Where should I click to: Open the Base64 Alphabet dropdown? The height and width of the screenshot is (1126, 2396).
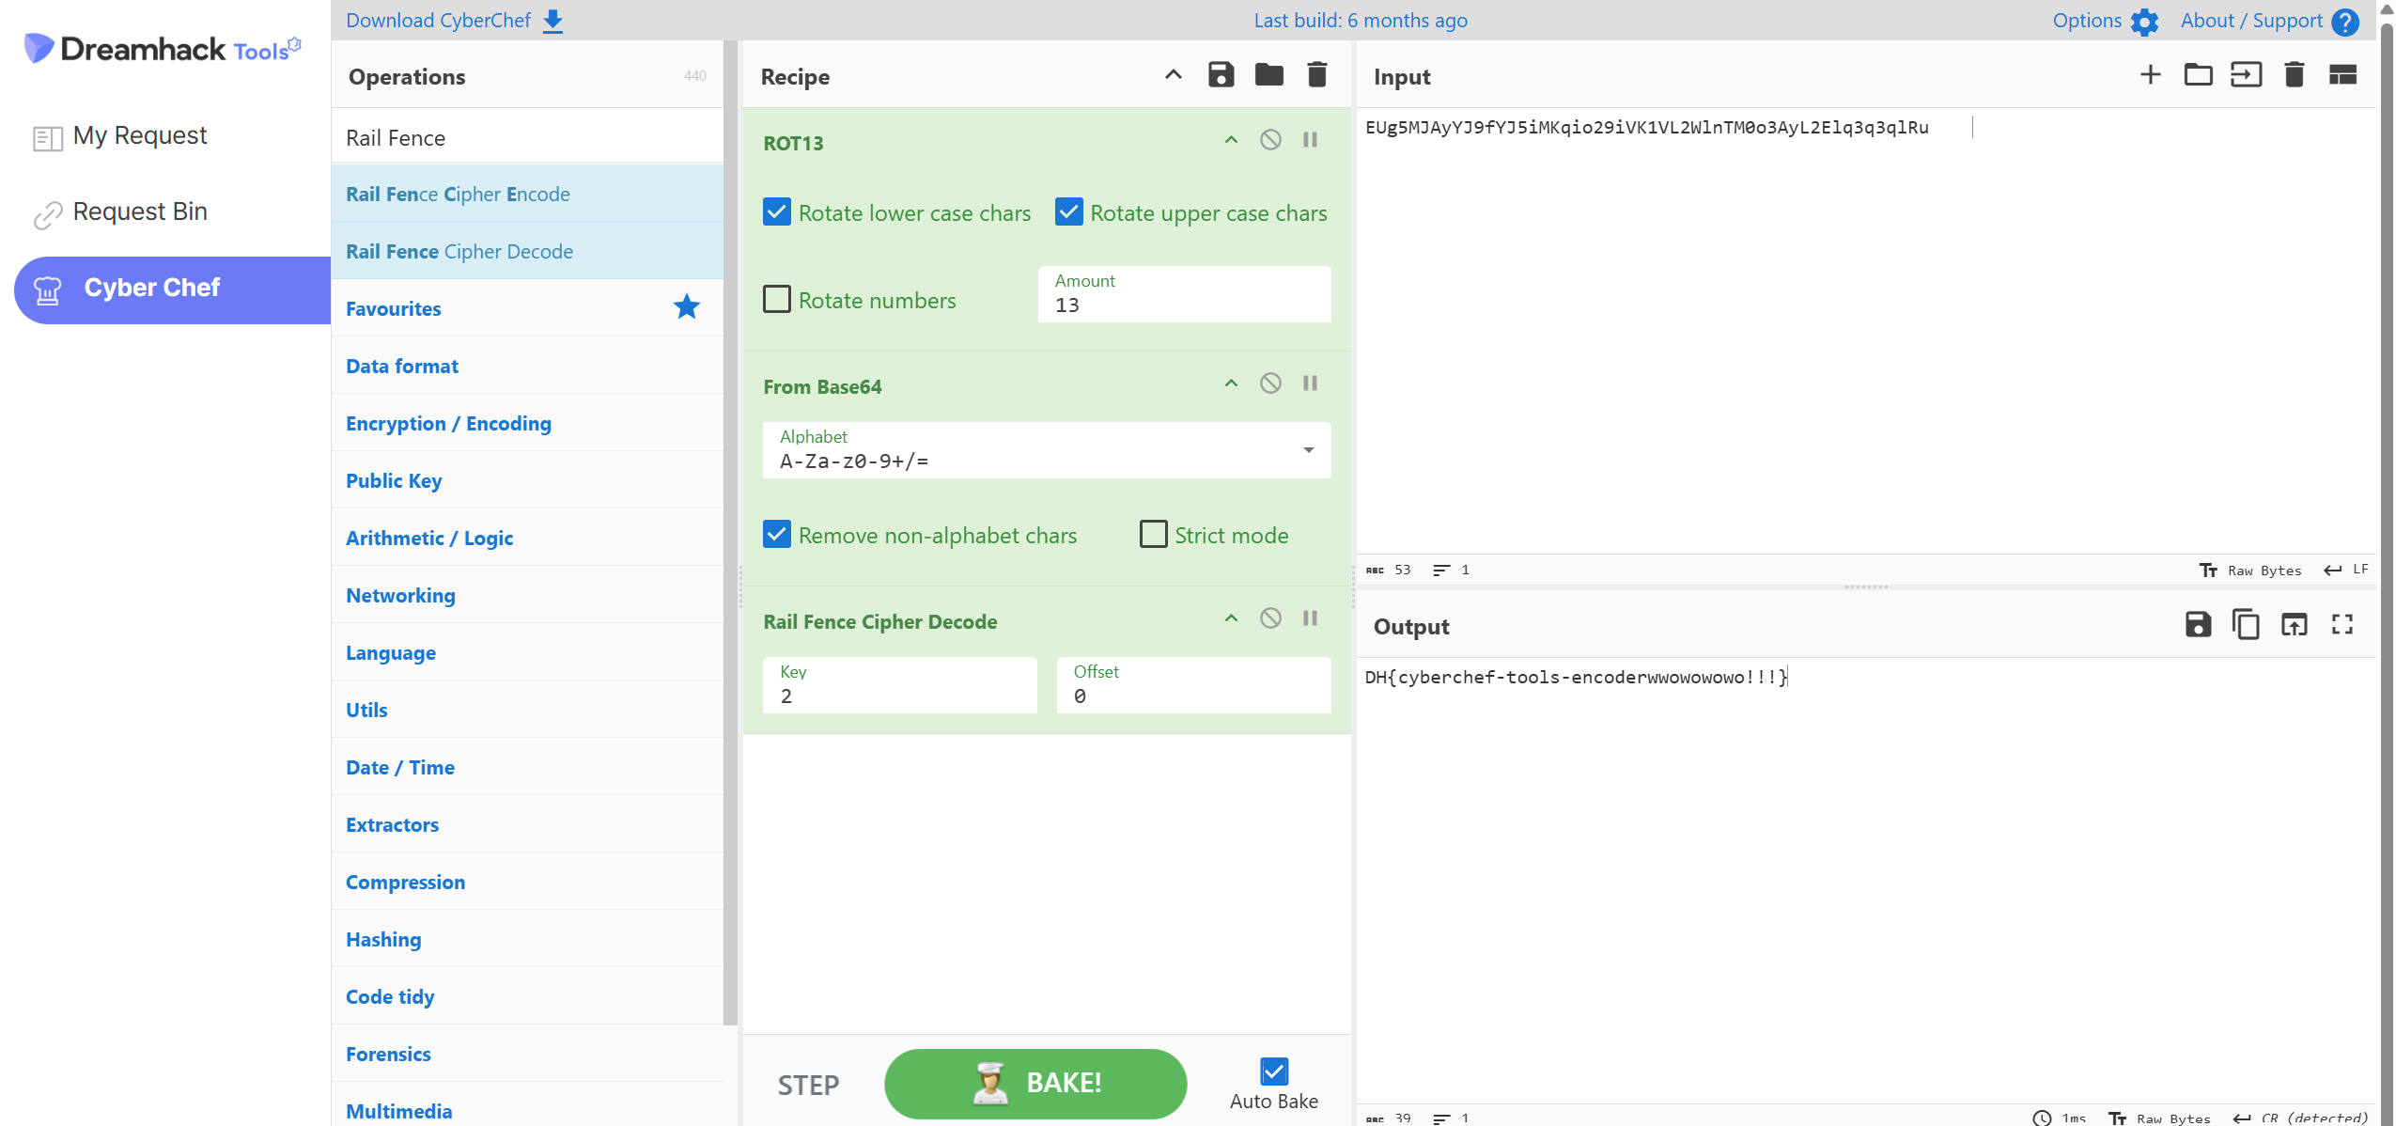[x=1308, y=450]
